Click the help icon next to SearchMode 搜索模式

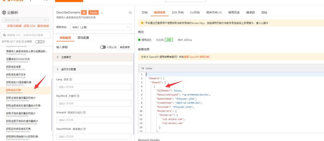coord(84,129)
